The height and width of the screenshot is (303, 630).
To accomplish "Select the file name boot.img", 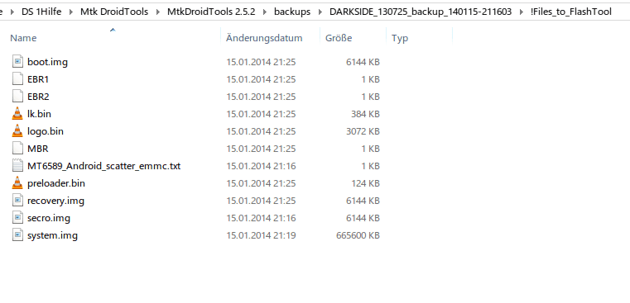I will point(47,62).
